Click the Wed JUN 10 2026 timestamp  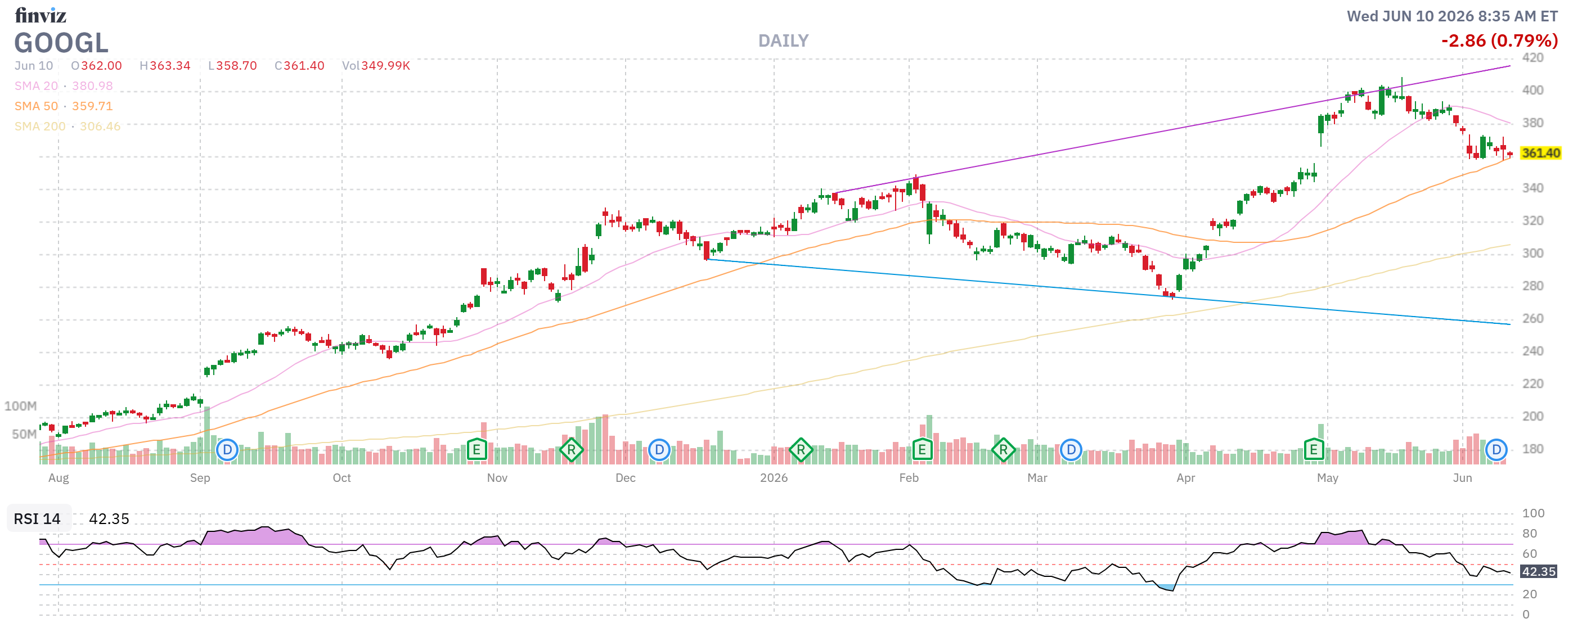coord(1451,16)
